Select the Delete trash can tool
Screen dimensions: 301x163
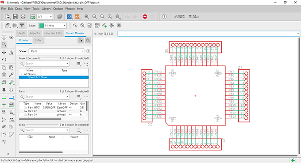4,75
